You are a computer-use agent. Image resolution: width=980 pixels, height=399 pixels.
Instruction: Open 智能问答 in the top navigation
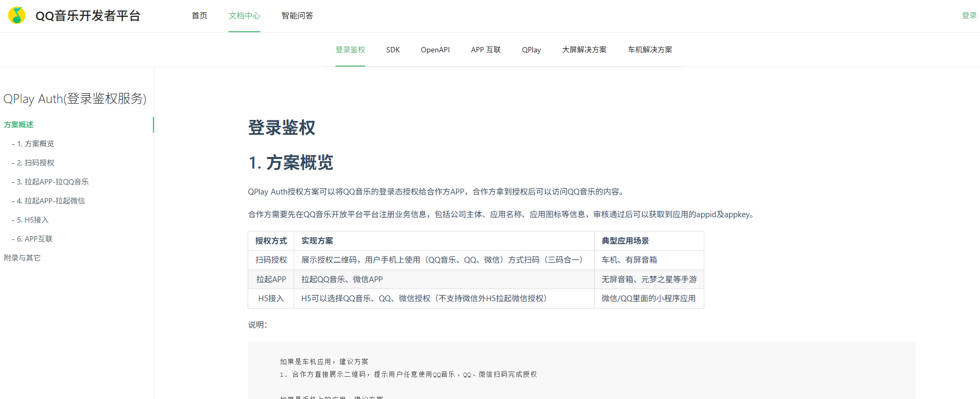pyautogui.click(x=297, y=16)
